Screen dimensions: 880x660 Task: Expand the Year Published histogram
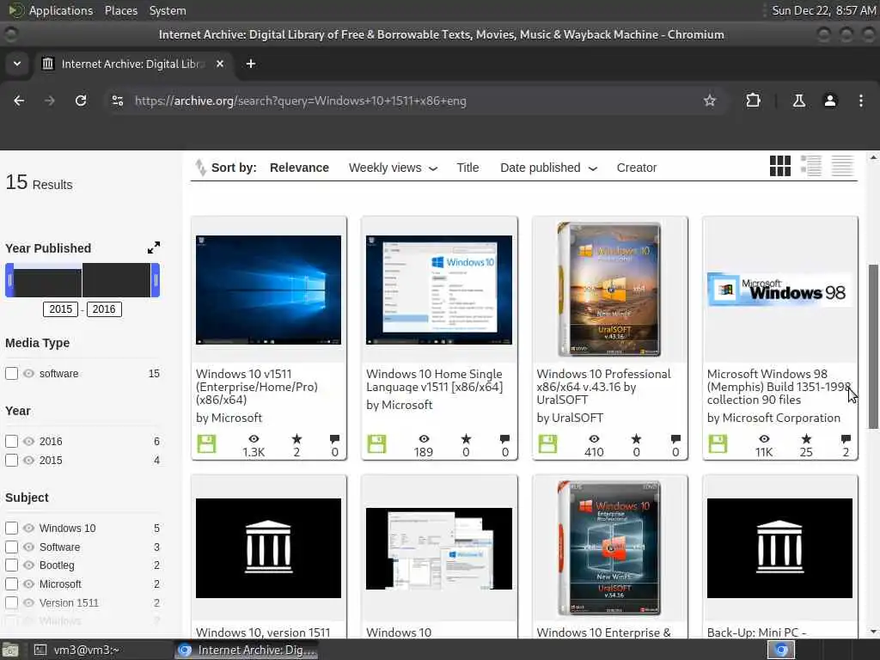(x=154, y=247)
